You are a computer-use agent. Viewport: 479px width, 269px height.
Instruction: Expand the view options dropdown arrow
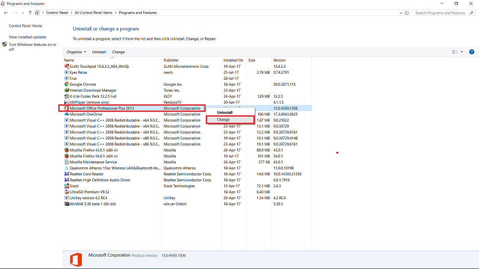click(462, 52)
